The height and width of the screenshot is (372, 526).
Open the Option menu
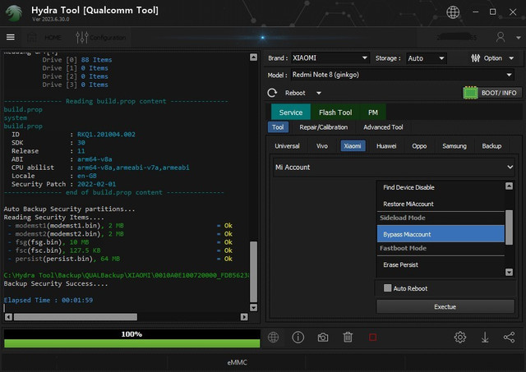[x=492, y=58]
